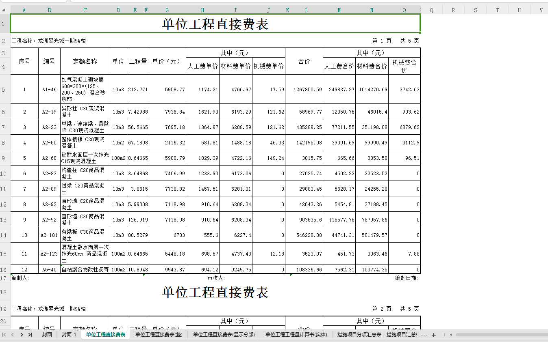Screen dimensions: 548x342
Task: Go to next sheet tab arrow
Action: 22,335
